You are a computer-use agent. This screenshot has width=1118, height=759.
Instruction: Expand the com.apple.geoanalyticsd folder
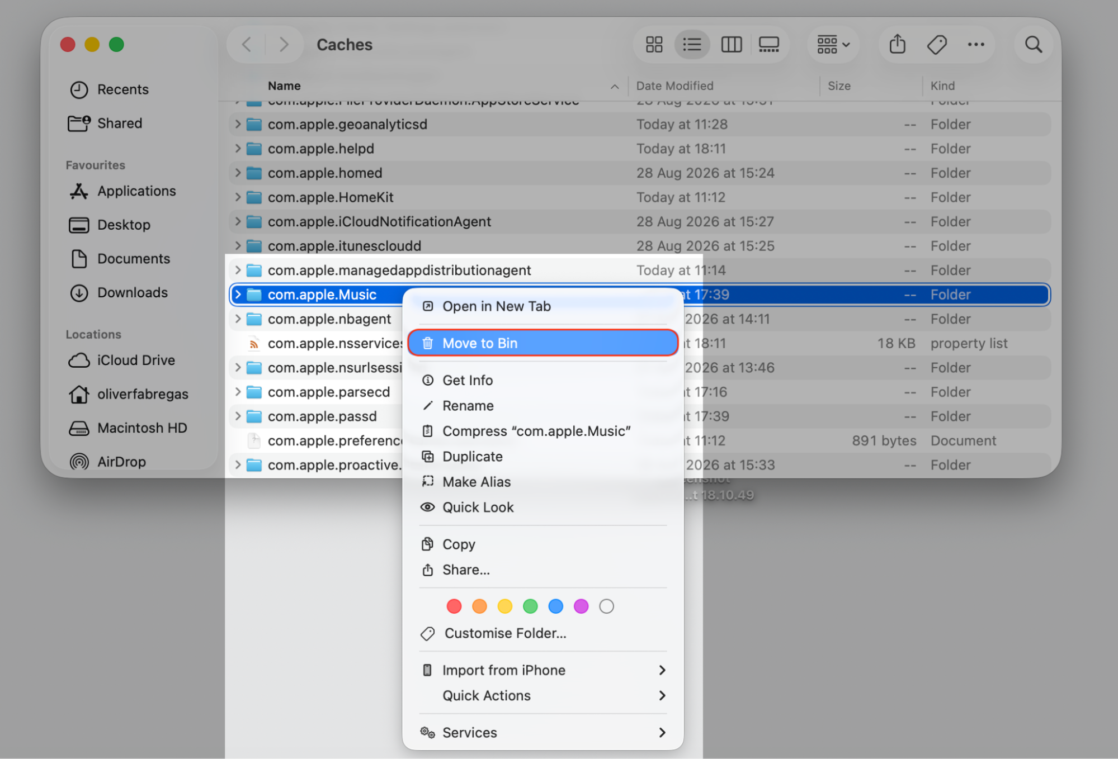tap(238, 124)
